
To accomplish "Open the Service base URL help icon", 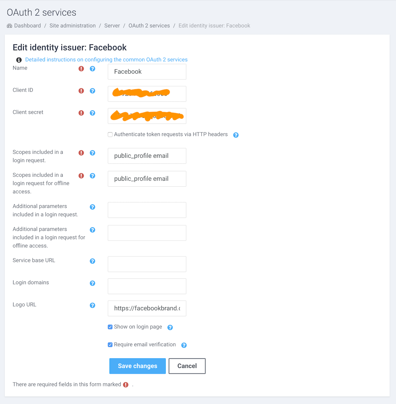I will pyautogui.click(x=92, y=261).
